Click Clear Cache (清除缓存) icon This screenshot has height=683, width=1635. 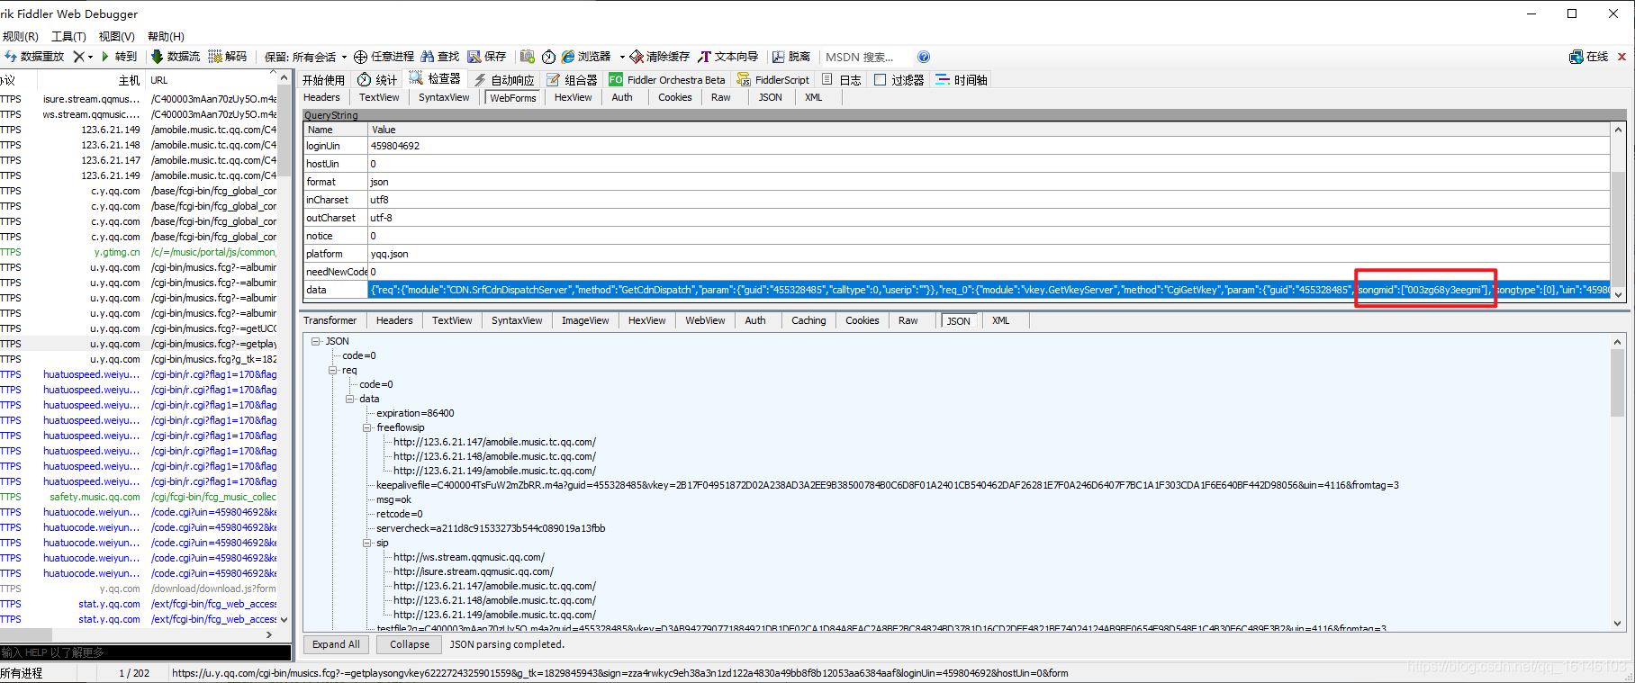coord(637,57)
